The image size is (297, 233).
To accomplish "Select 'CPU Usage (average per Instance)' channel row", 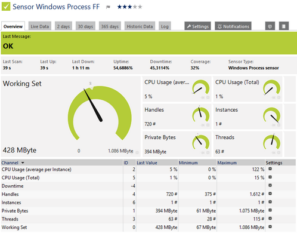I will (148, 170).
